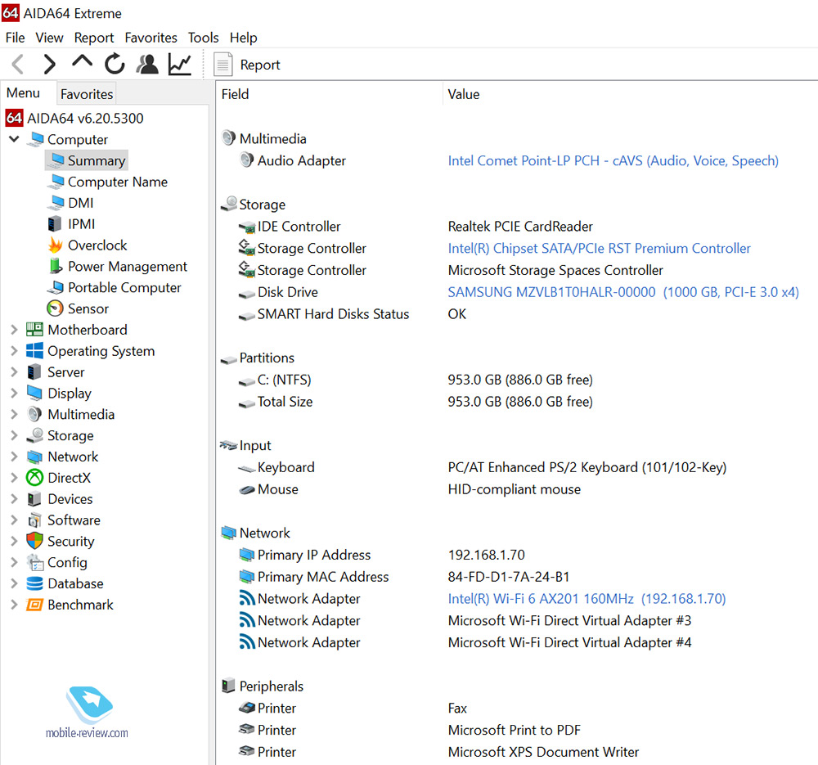Open Intel Chipset SATA/PCIe RST Premium Controller link

(599, 249)
